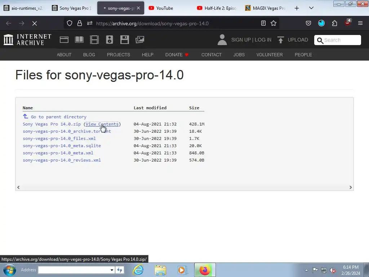Screen dimensions: 369x277
Task: Open ABOUT in navigation menu
Action: pyautogui.click(x=64, y=55)
